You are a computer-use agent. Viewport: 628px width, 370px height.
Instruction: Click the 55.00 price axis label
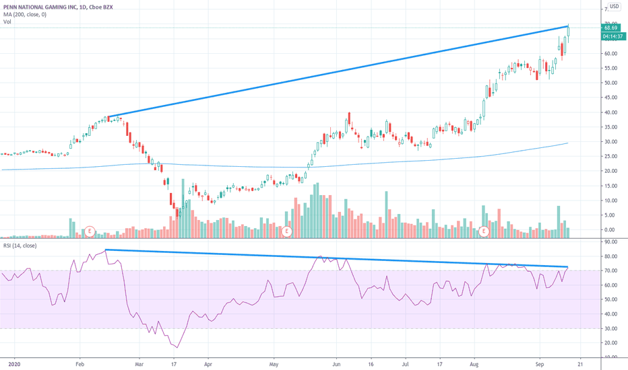(x=610, y=69)
